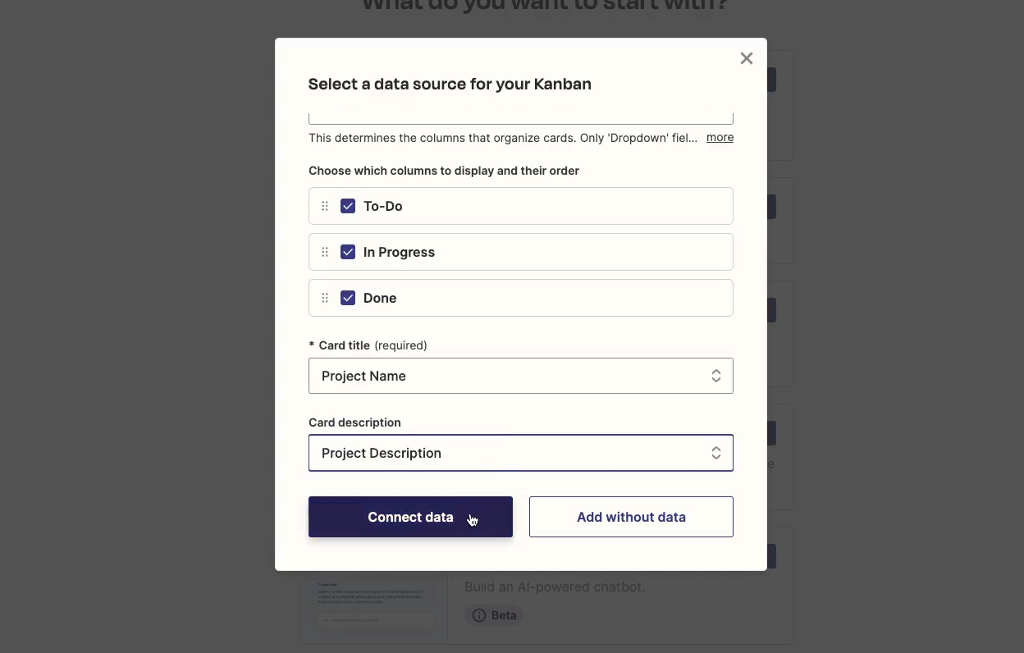
Task: Open the chatbot template thumbnail
Action: 373,607
